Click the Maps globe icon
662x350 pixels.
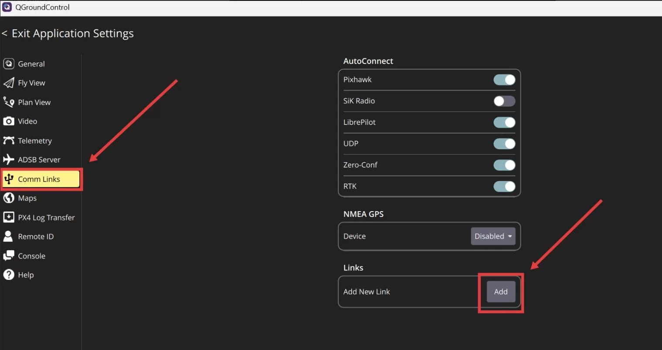click(x=9, y=198)
